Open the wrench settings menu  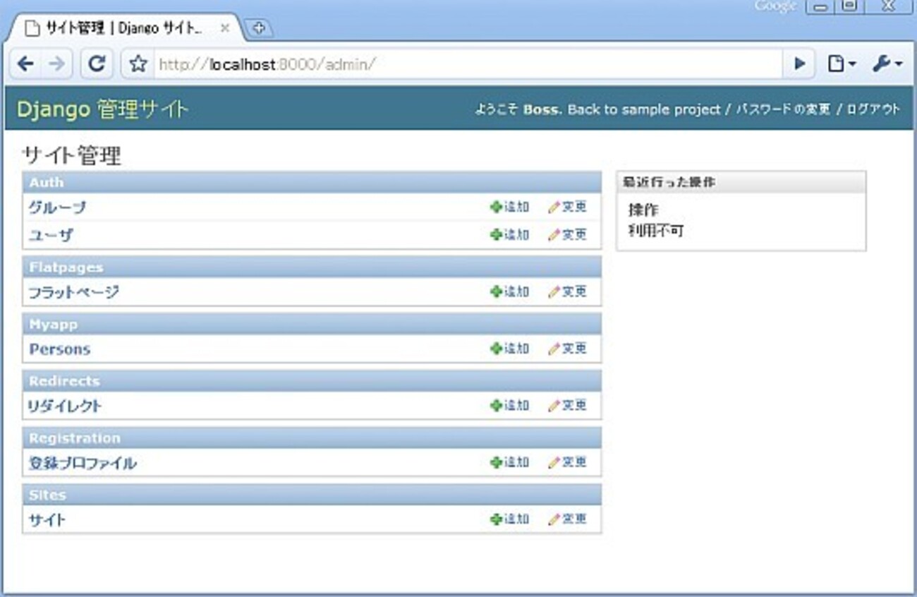(x=887, y=64)
